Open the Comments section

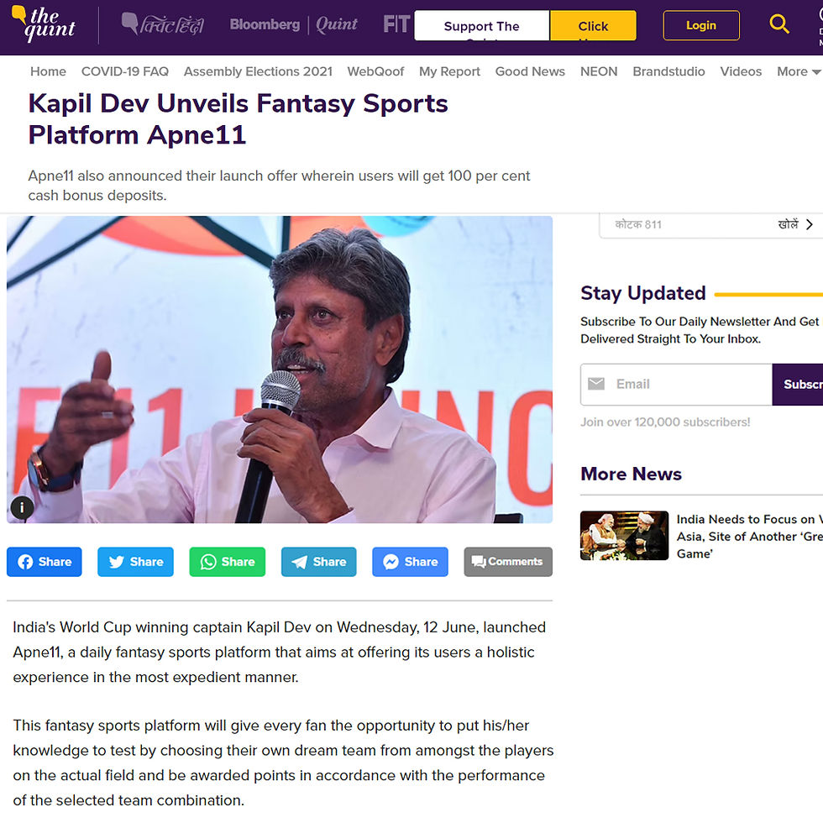click(508, 562)
